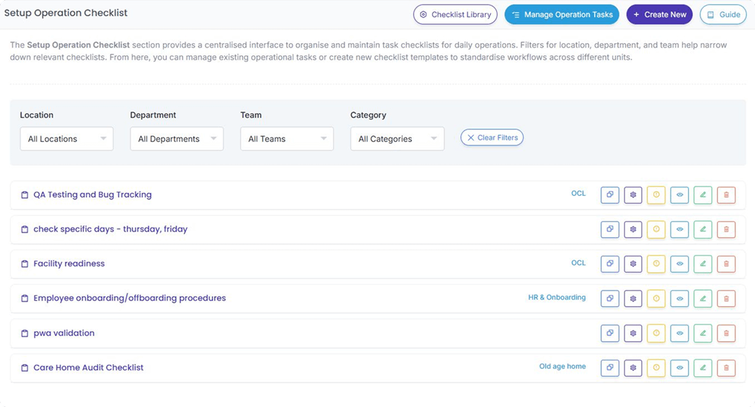Viewport: 755px width, 407px height.
Task: Click pencil edit icon for QA Testing row
Action: (703, 195)
